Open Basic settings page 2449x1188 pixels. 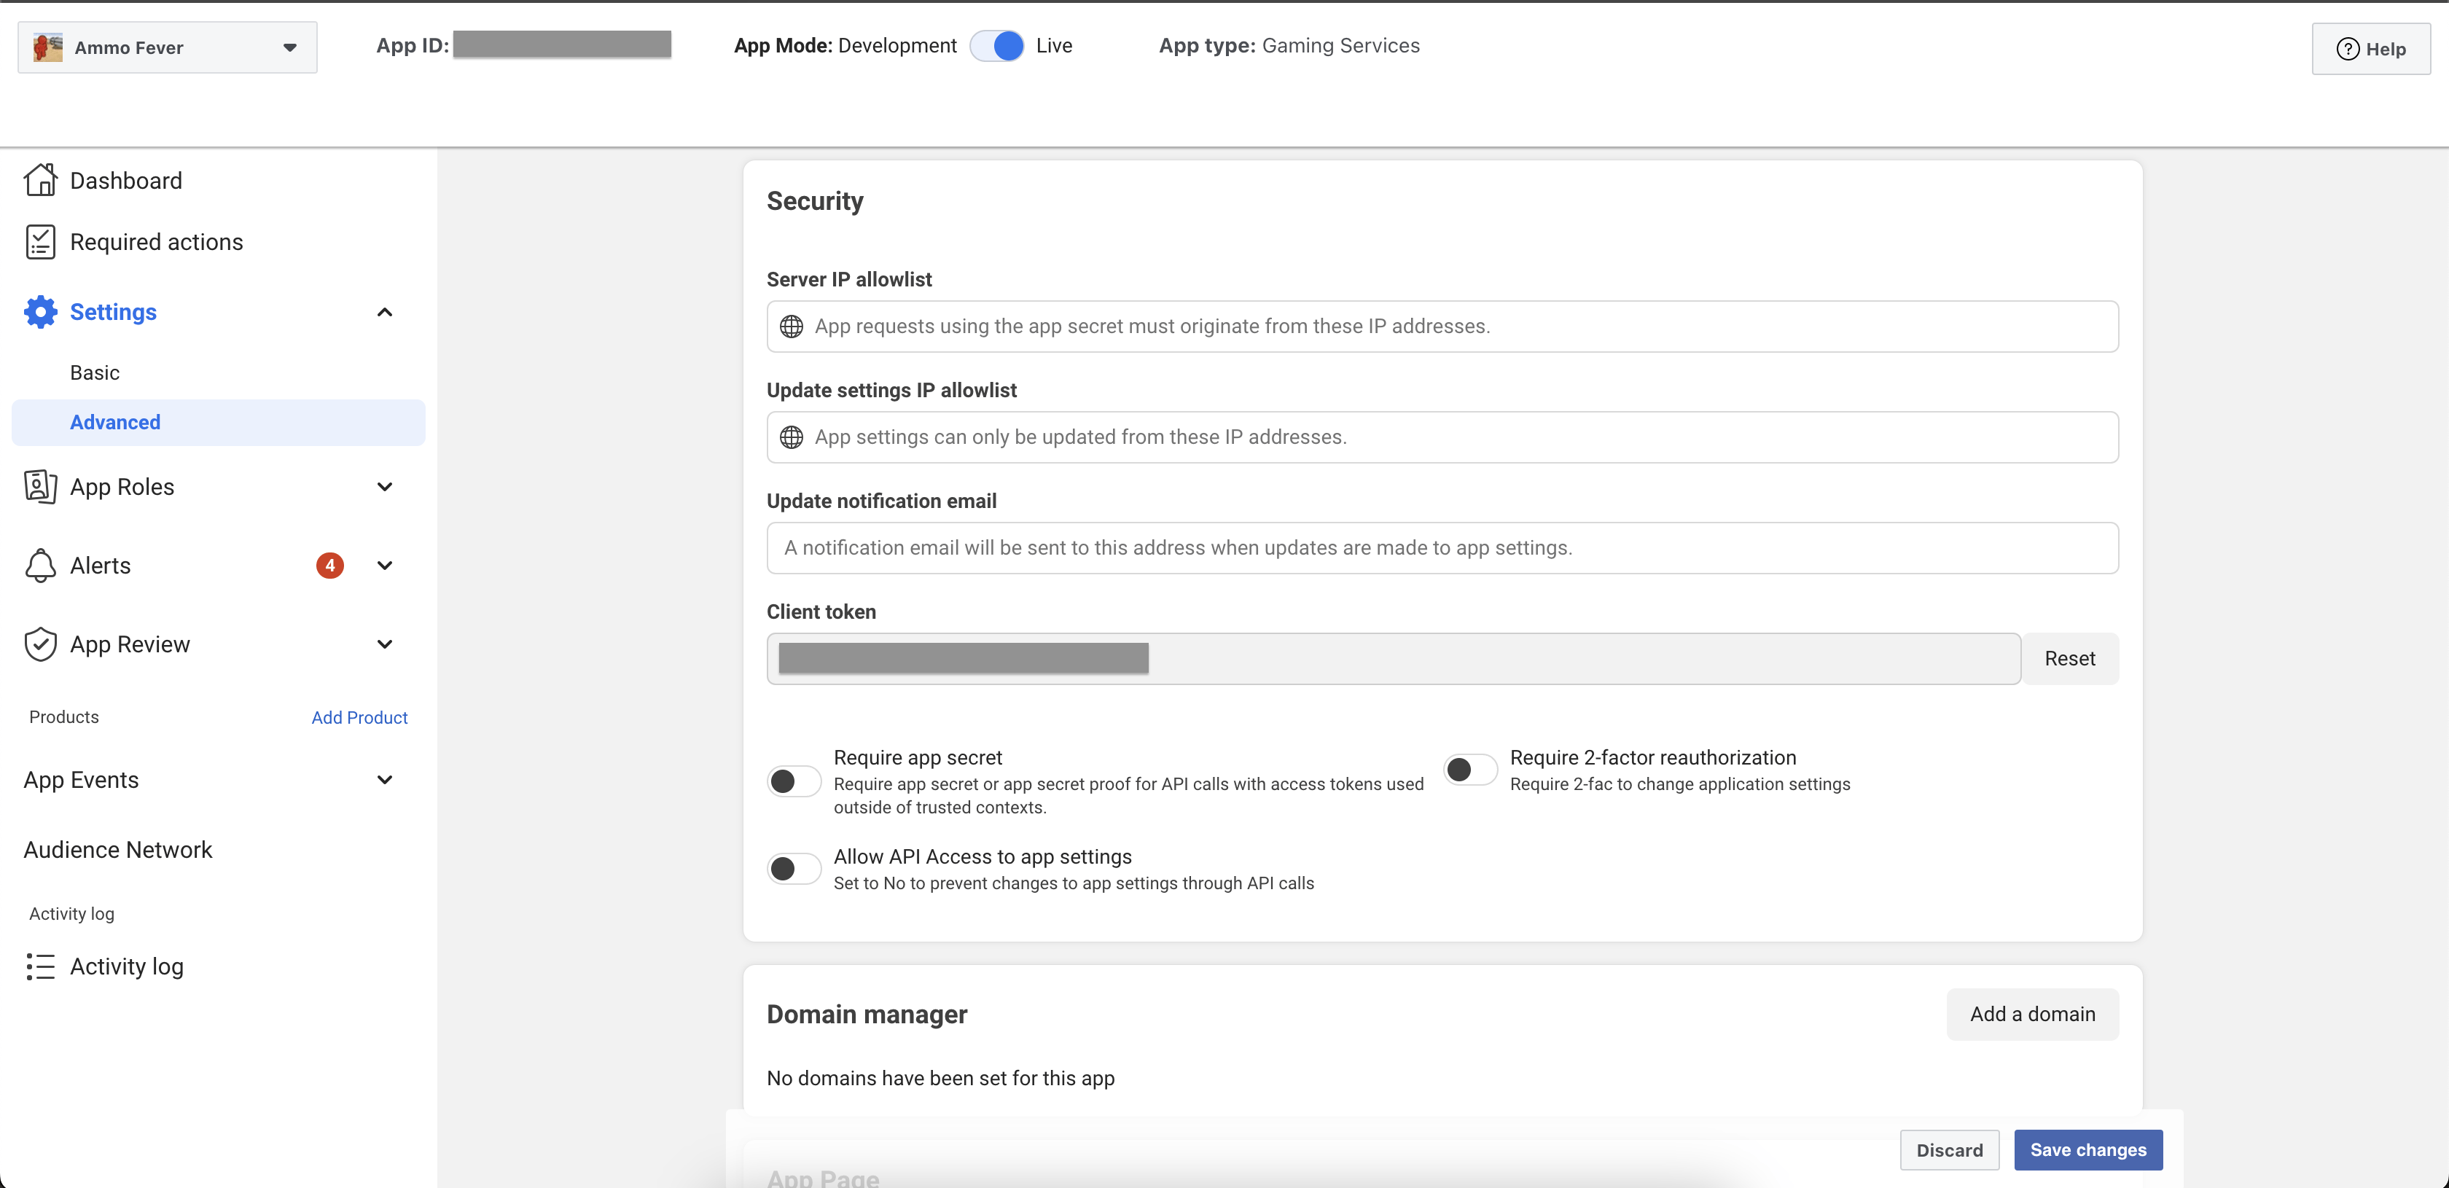(x=95, y=372)
